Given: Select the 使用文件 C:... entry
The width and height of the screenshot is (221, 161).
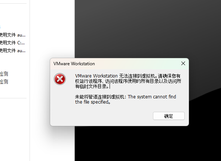Looking at the screenshot, I should click(x=12, y=42).
